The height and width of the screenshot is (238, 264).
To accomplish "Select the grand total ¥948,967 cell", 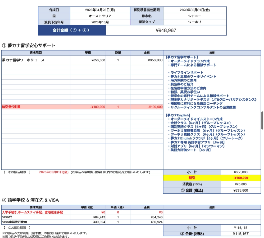I will [x=166, y=30].
